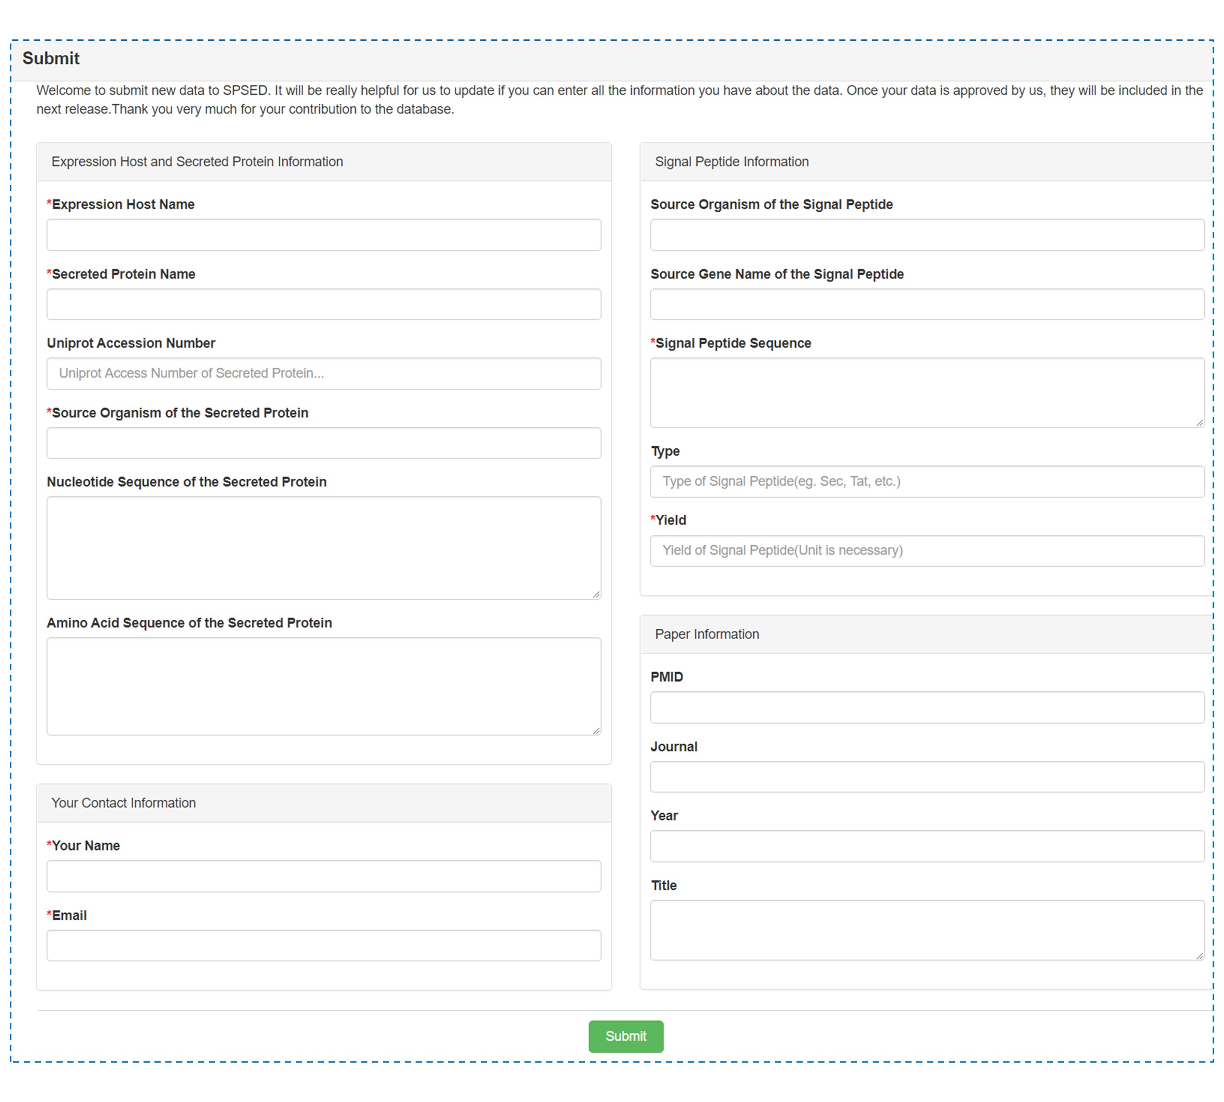Click the Submit page heading
1224x1102 pixels.
51,58
